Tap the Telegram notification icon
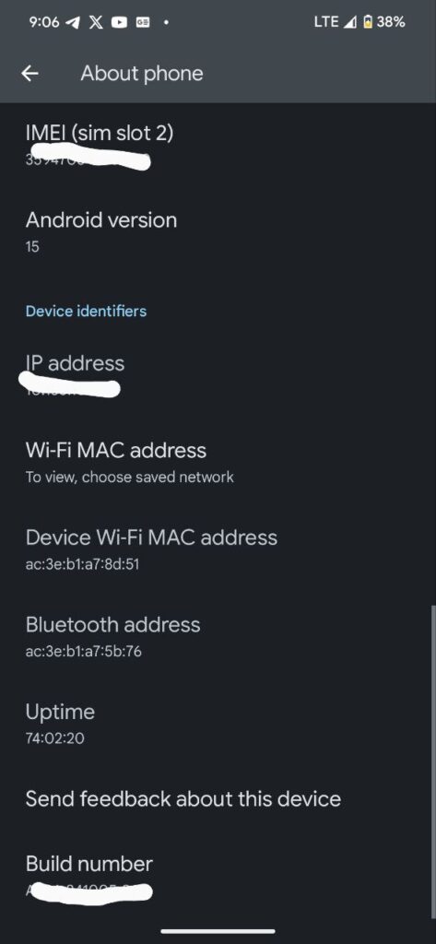This screenshot has width=436, height=944. point(73,22)
